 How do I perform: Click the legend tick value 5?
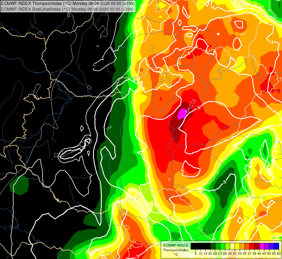(x=196, y=254)
